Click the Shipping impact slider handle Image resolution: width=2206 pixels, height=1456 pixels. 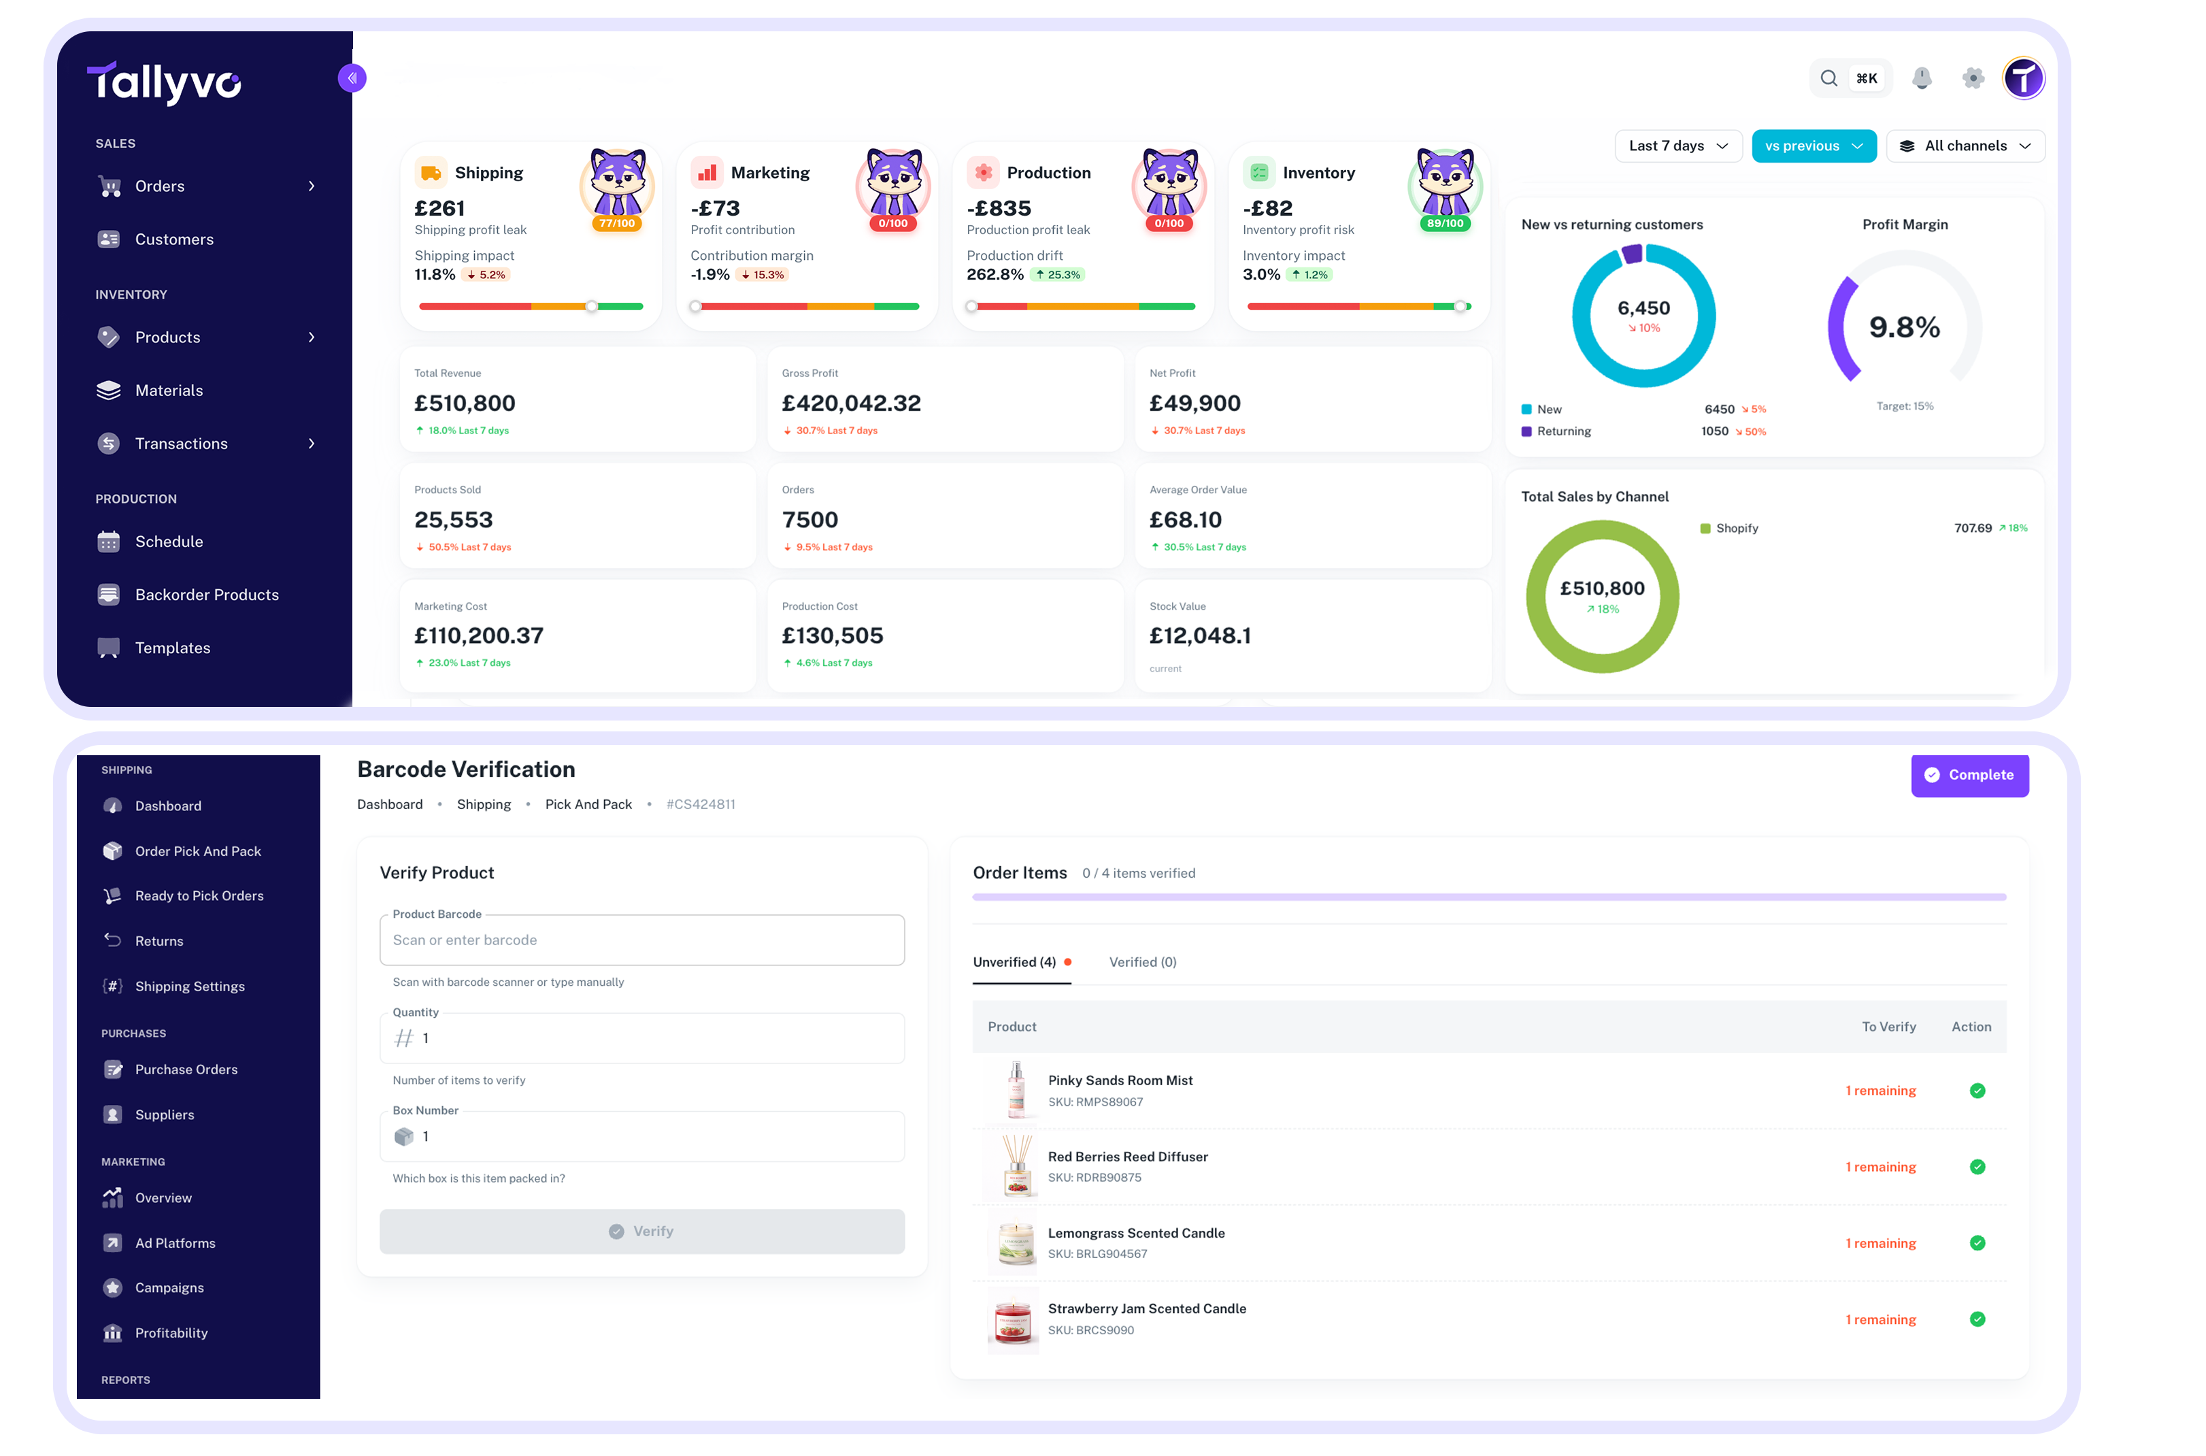[x=591, y=306]
